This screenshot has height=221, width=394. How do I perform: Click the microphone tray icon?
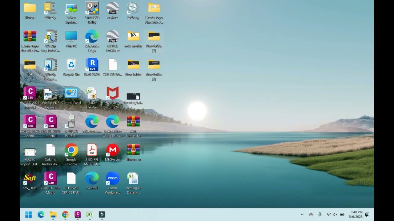[x=320, y=215]
